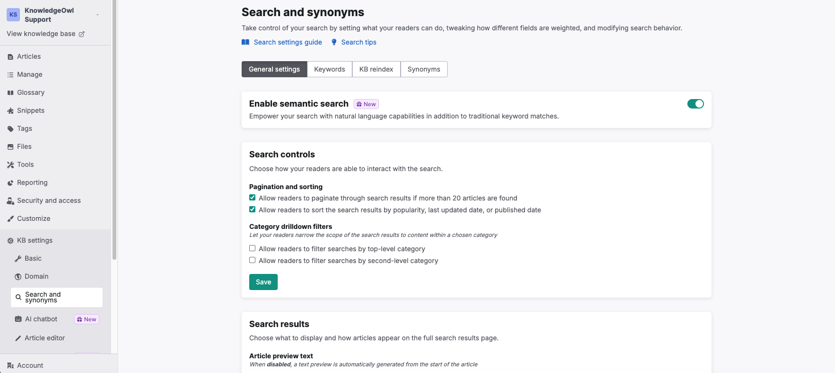Click the Manage list icon

[x=10, y=75]
